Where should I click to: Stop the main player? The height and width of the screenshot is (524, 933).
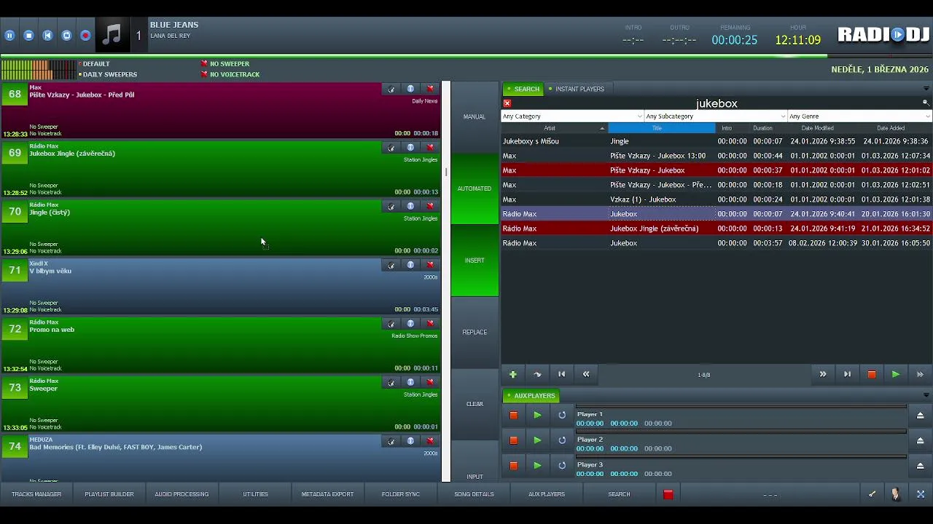click(x=28, y=35)
